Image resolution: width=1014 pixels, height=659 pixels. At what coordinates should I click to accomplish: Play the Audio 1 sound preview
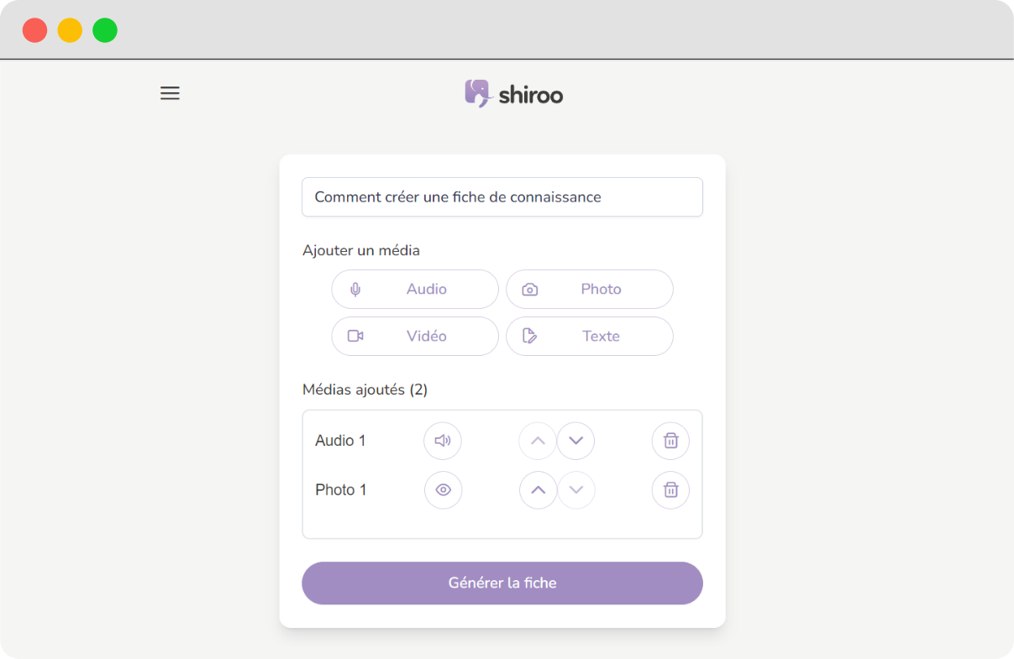pyautogui.click(x=443, y=441)
